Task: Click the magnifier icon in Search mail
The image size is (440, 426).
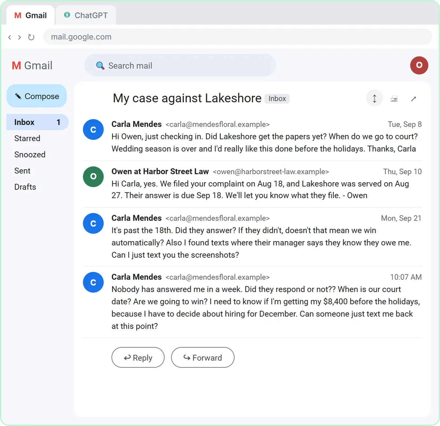Action: pyautogui.click(x=100, y=66)
